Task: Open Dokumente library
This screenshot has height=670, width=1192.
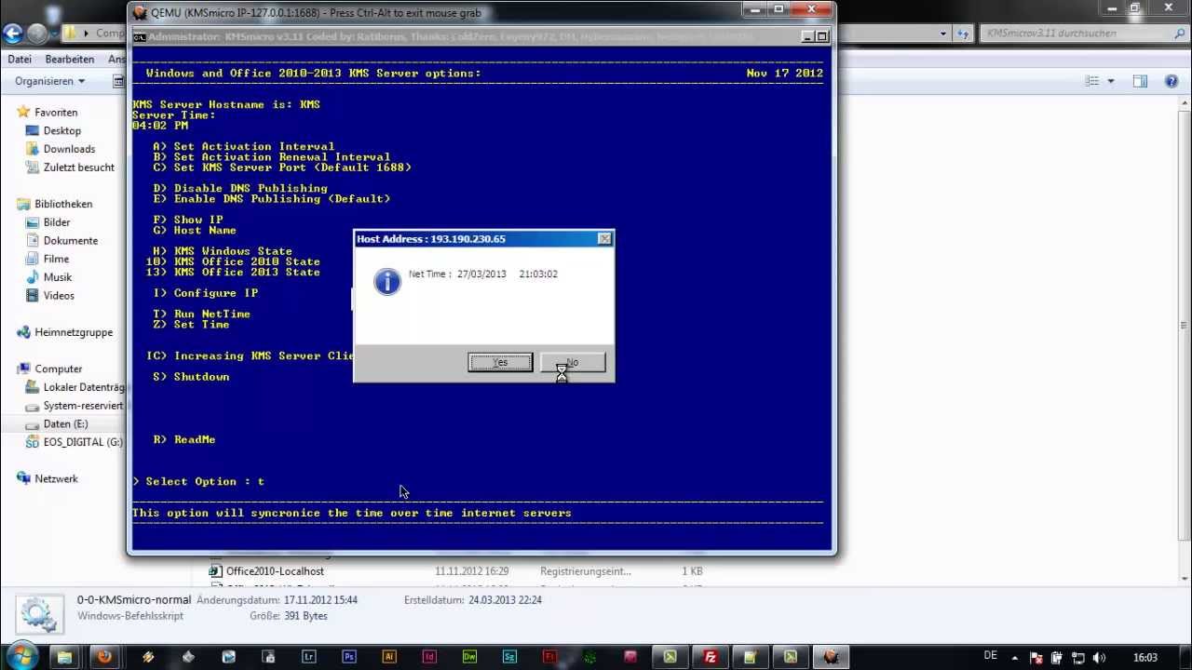Action: coord(70,241)
